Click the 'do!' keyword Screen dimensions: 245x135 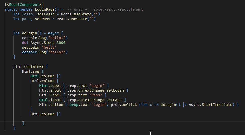point(25,43)
